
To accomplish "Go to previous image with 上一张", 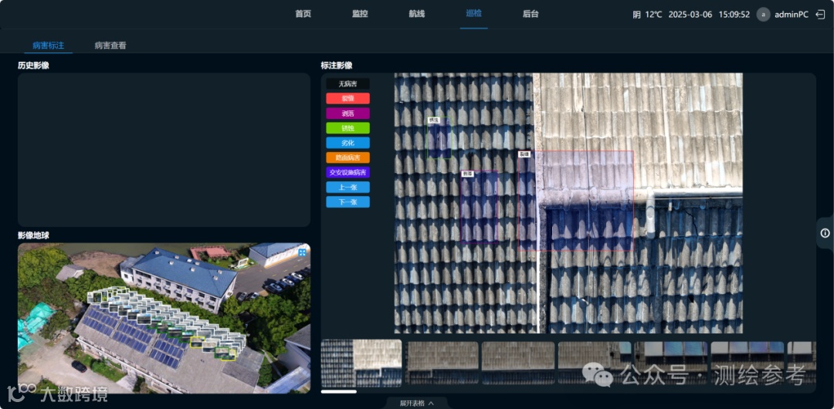I will pos(347,188).
